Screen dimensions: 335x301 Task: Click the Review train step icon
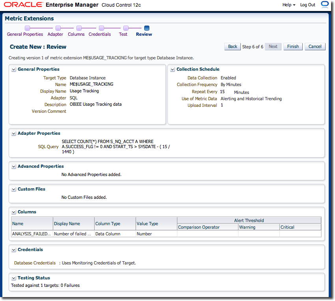click(x=147, y=28)
